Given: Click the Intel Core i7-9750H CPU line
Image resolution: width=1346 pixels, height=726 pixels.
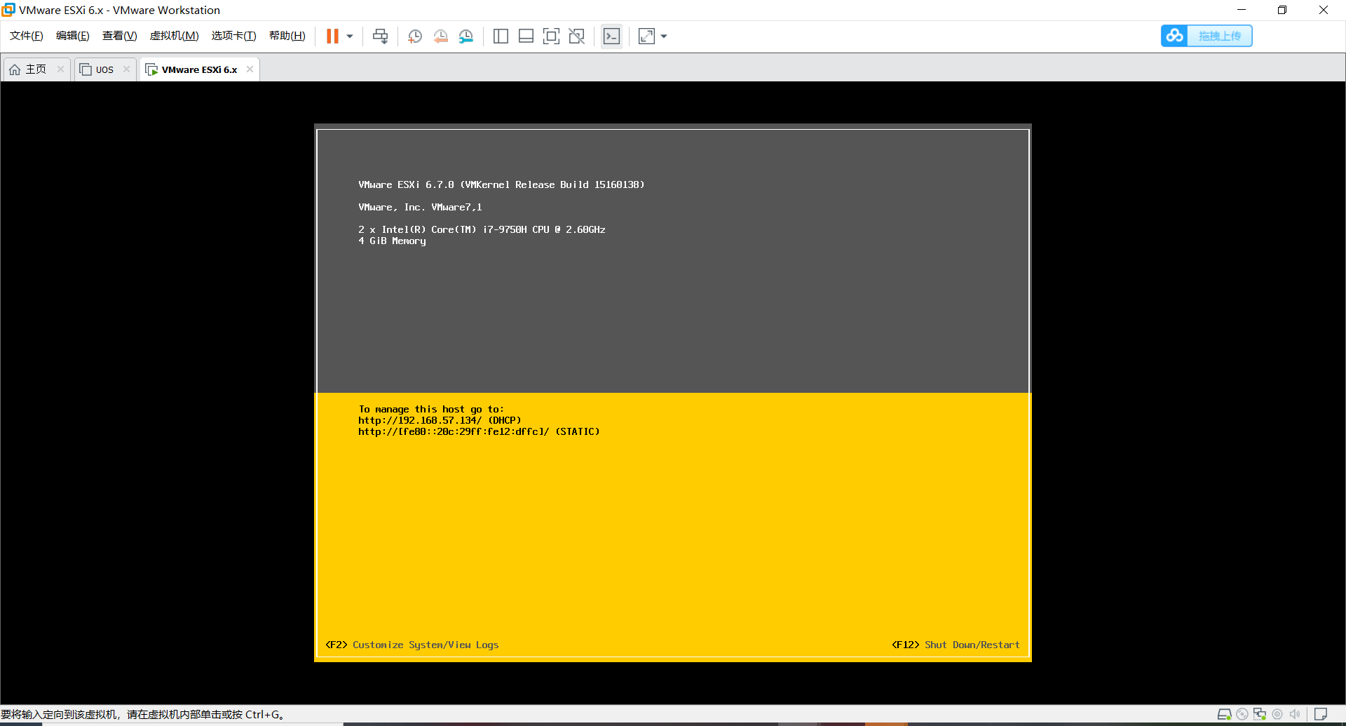Looking at the screenshot, I should point(482,229).
